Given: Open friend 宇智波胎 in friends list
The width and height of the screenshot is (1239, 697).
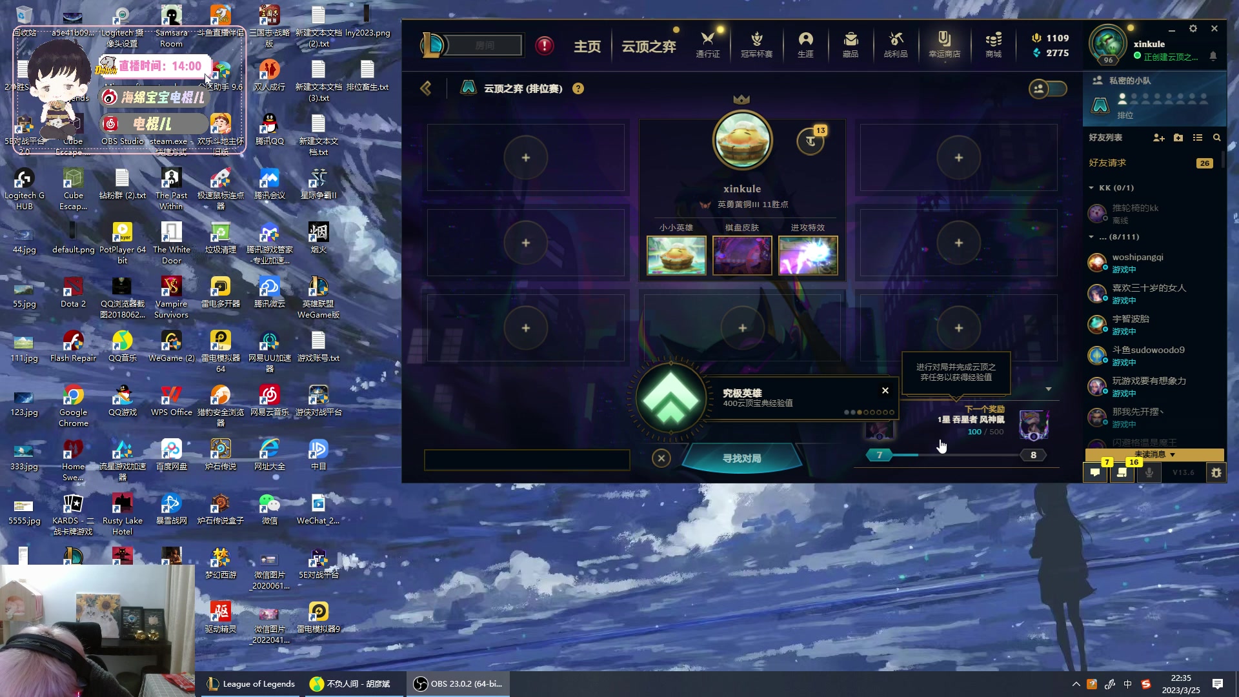Looking at the screenshot, I should 1151,325.
